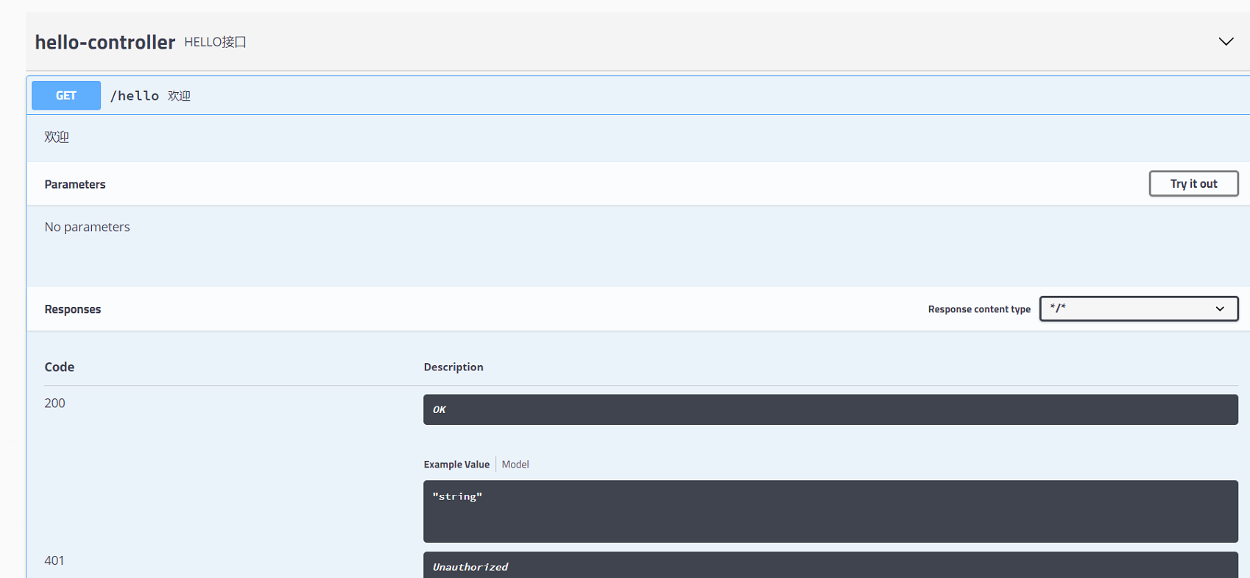Click the Response content type label
The height and width of the screenshot is (578, 1250).
tap(979, 309)
